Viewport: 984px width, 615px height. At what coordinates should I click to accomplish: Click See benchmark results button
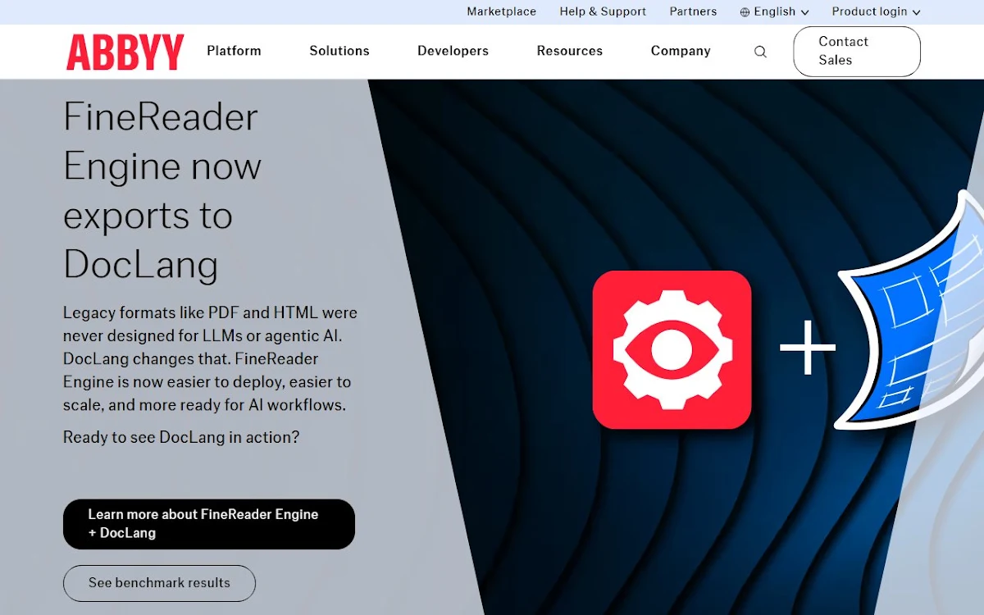pos(159,583)
